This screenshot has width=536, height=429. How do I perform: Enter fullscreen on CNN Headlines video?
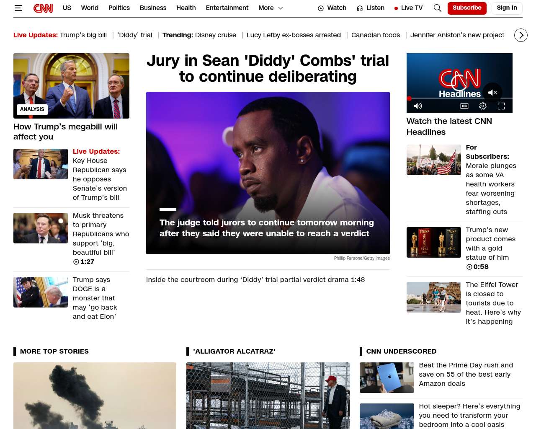pos(501,106)
